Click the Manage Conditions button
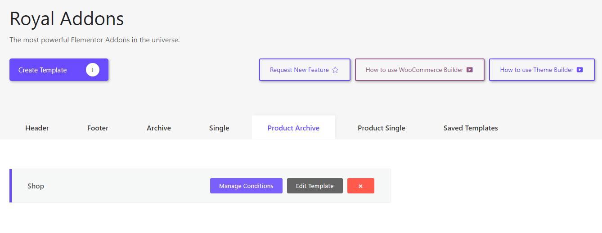 tap(246, 186)
